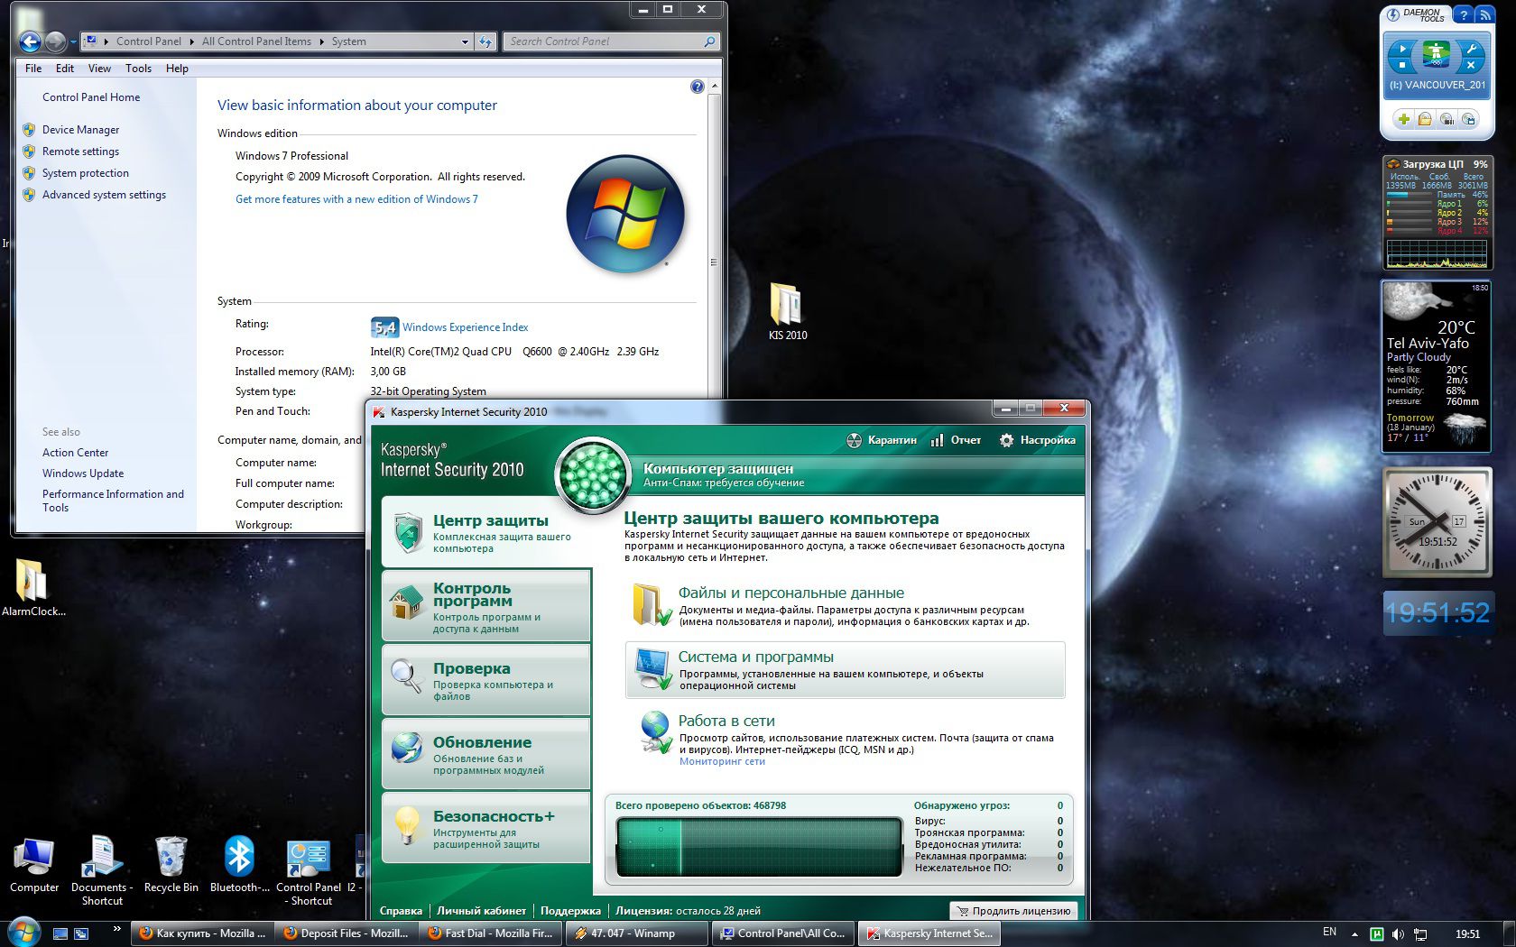Open Bluetooth desktop icon
Image resolution: width=1516 pixels, height=947 pixels.
(239, 865)
